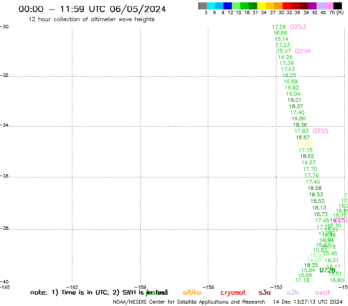Click the 17.70 wave height value

point(310,169)
